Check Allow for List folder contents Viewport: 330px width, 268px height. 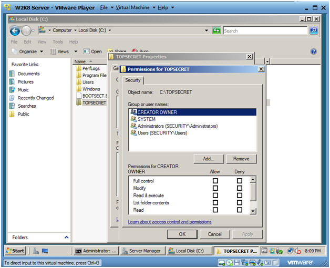(x=215, y=202)
